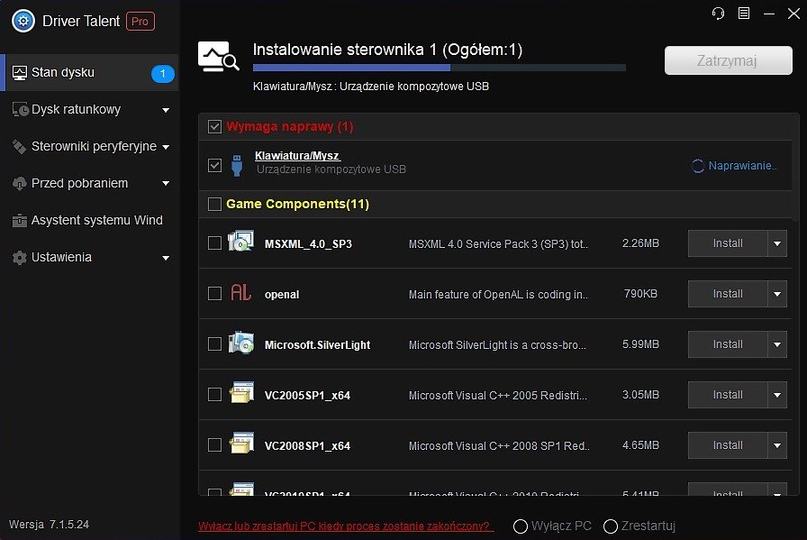Expand the Ustawienia submenu arrow

point(166,258)
